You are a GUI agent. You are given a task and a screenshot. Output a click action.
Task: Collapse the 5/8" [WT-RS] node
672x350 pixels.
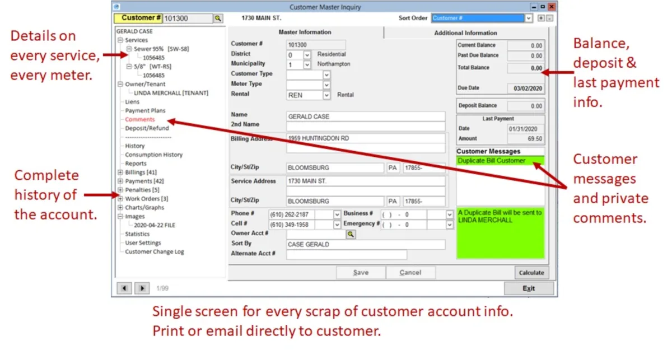pyautogui.click(x=129, y=67)
